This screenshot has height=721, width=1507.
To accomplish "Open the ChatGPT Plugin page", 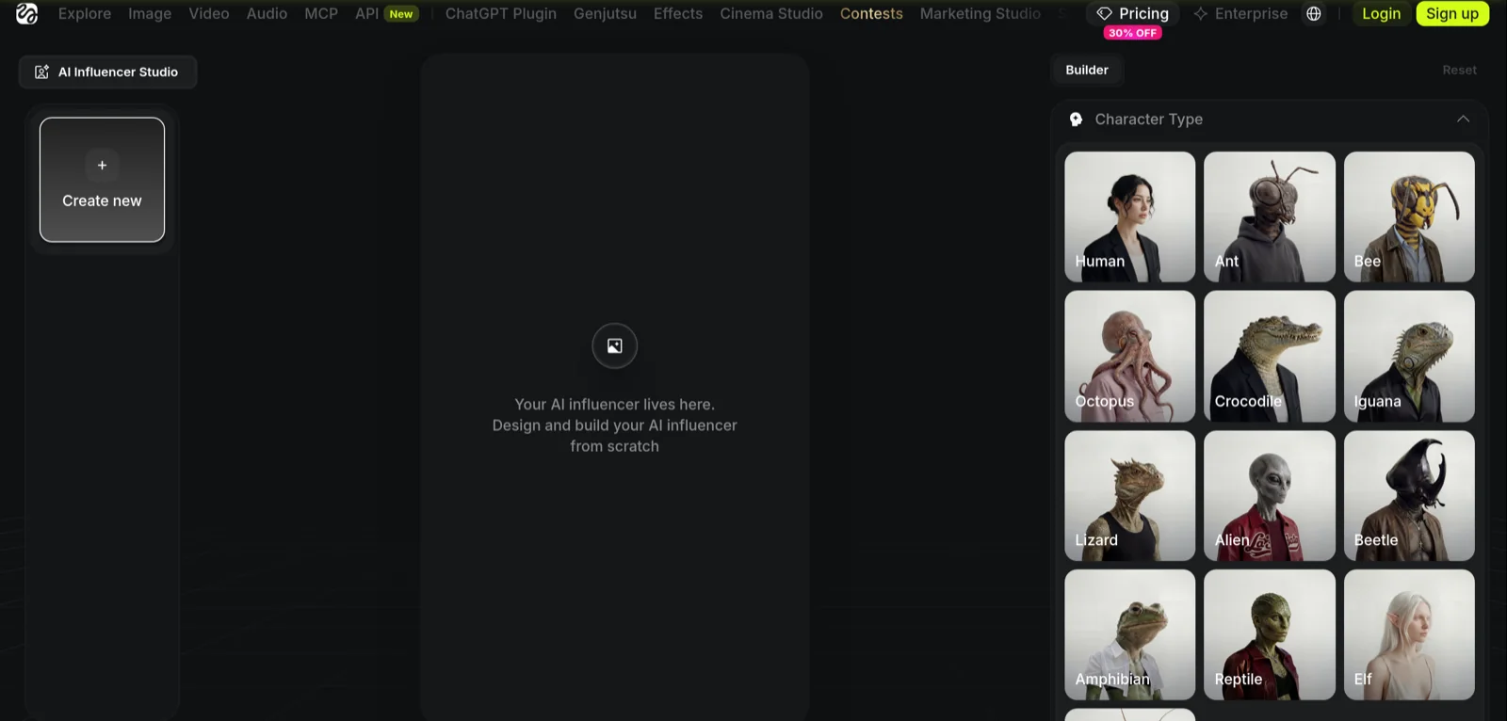I will pyautogui.click(x=500, y=13).
